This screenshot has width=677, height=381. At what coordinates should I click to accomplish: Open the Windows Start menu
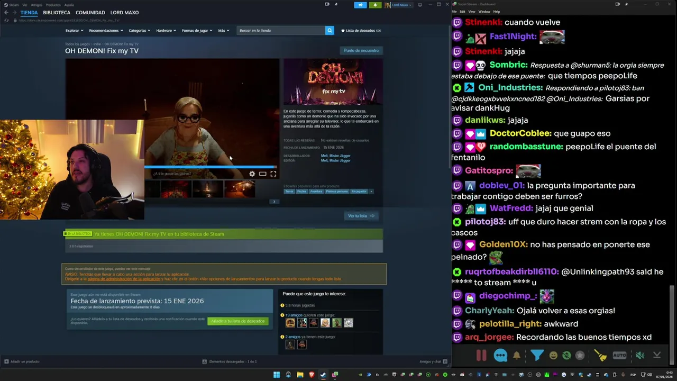(277, 375)
